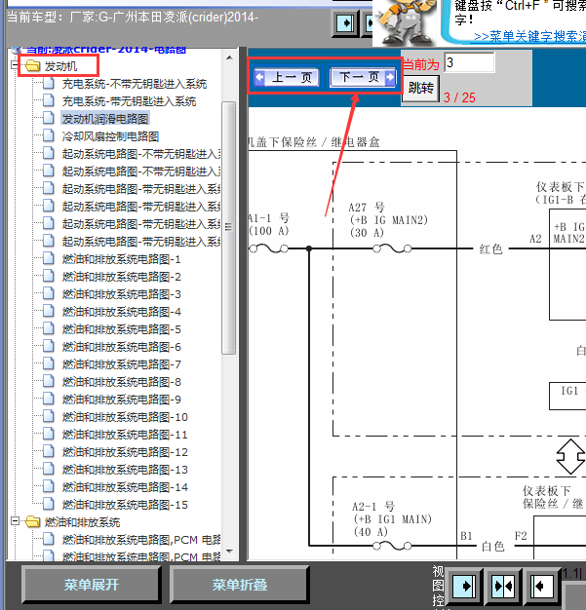
Task: Go to next page with 下一页
Action: pyautogui.click(x=363, y=77)
